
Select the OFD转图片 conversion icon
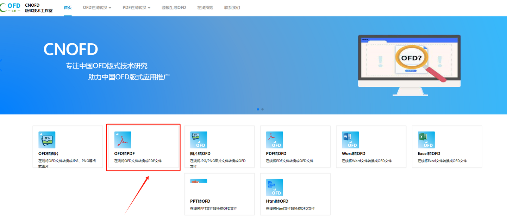[47, 139]
